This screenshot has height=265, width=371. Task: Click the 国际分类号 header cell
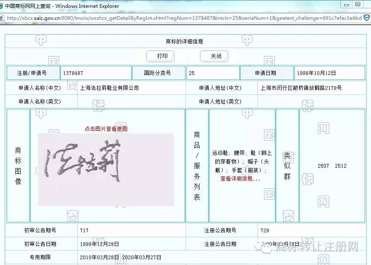click(x=159, y=73)
